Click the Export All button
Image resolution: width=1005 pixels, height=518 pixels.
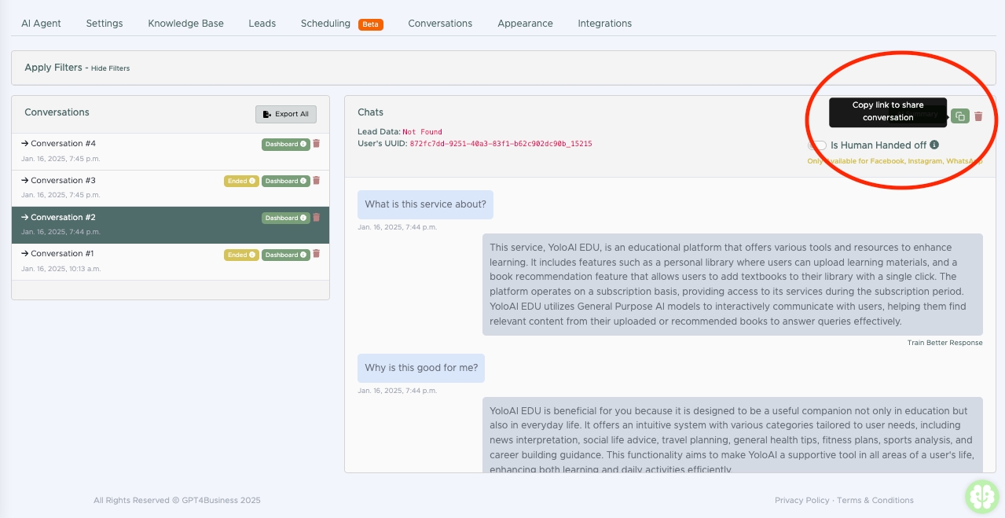[x=286, y=114]
